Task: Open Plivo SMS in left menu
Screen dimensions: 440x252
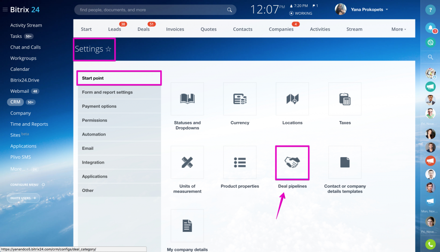Action: pyautogui.click(x=21, y=157)
